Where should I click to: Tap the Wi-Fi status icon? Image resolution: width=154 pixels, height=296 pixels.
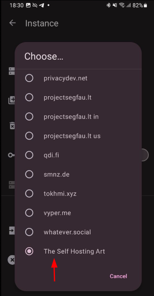tap(122, 6)
